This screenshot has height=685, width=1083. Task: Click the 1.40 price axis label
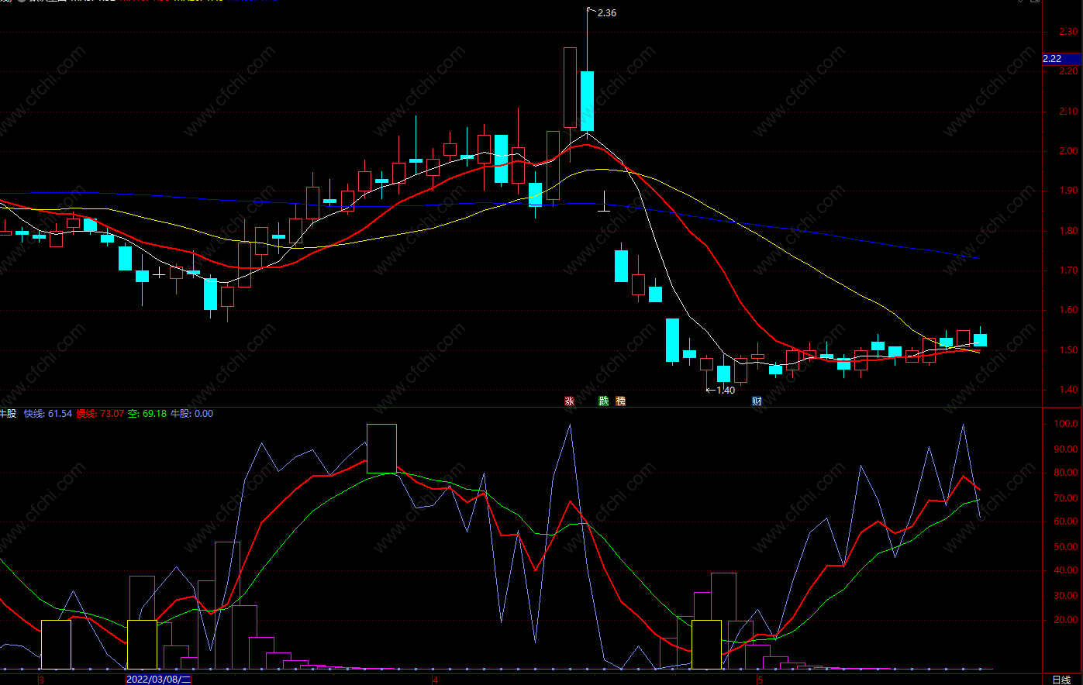[1068, 390]
